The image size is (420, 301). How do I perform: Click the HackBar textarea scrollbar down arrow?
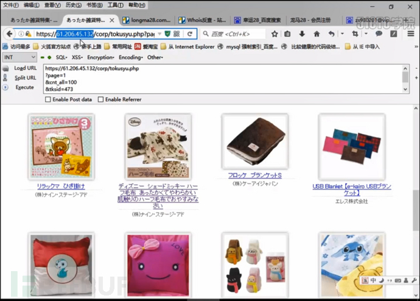coord(405,90)
